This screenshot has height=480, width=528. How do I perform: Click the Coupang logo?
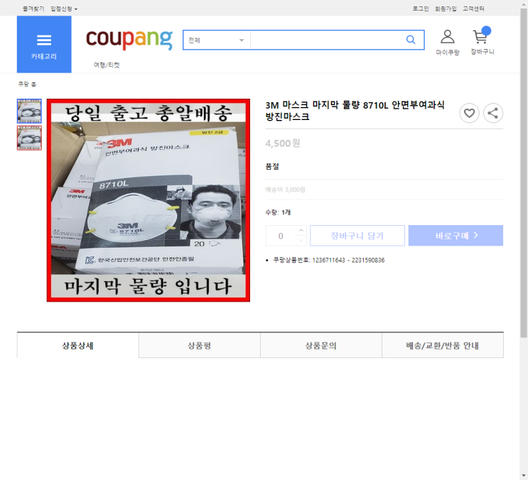click(x=129, y=40)
